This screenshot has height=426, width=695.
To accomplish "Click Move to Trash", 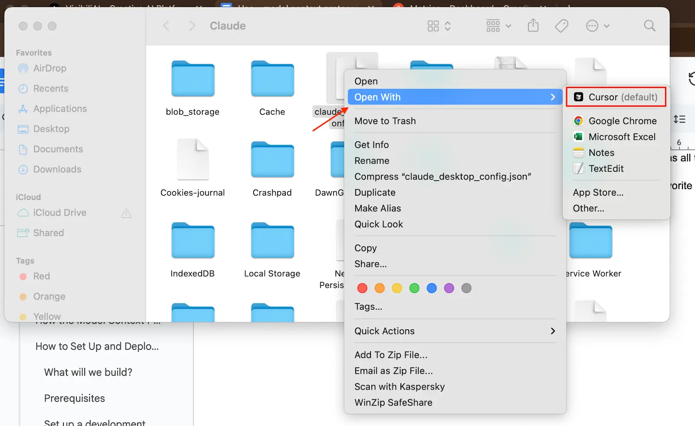I will (x=455, y=121).
